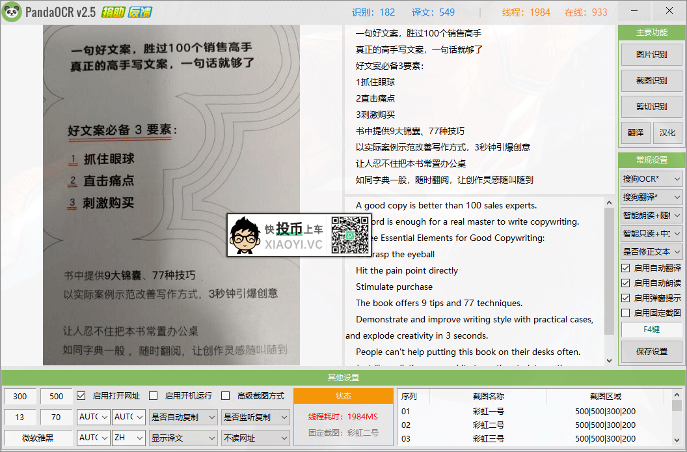Click the 截图名称 column header

click(x=489, y=396)
